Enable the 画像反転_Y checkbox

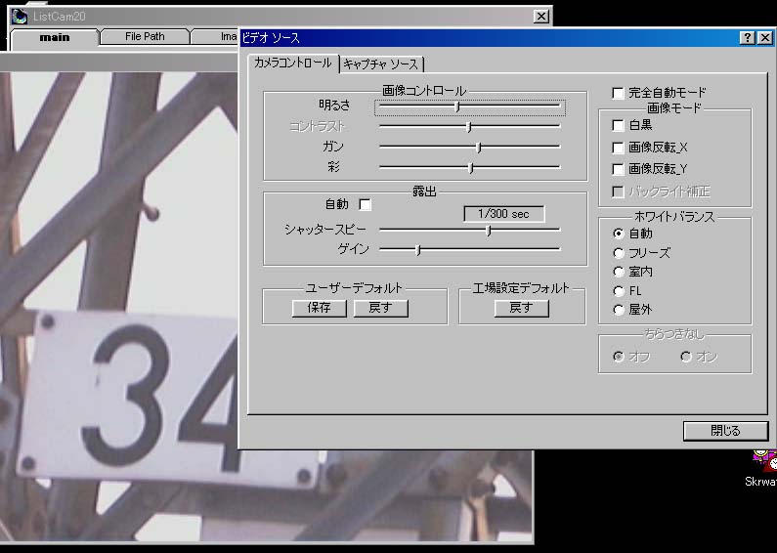(618, 169)
